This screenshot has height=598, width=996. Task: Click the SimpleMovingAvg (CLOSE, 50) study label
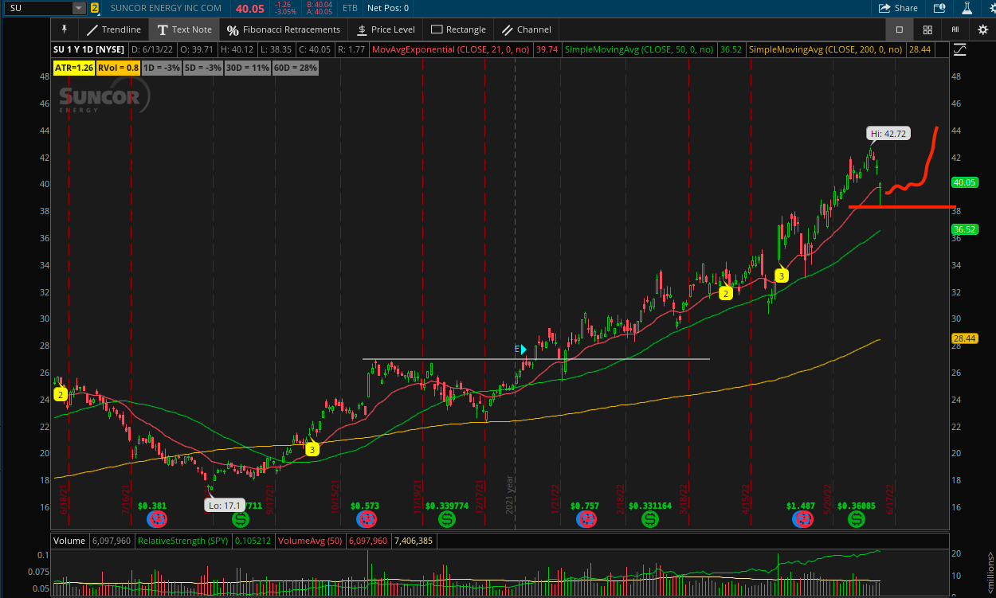coord(641,49)
